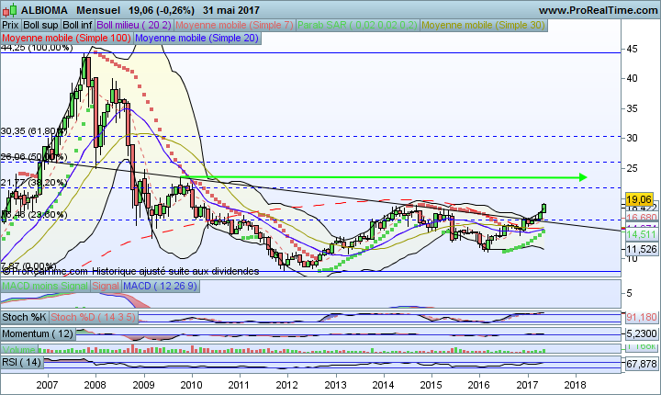This screenshot has width=661, height=395.
Task: Click the red 16,680 price tag
Action: (642, 218)
